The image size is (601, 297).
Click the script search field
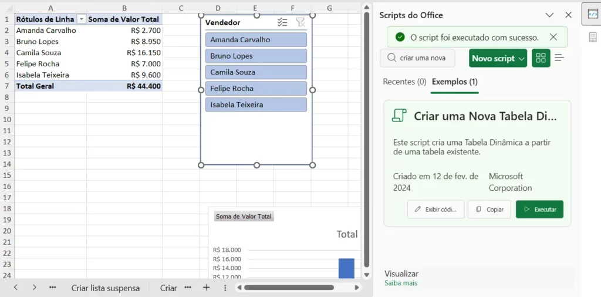tap(417, 58)
